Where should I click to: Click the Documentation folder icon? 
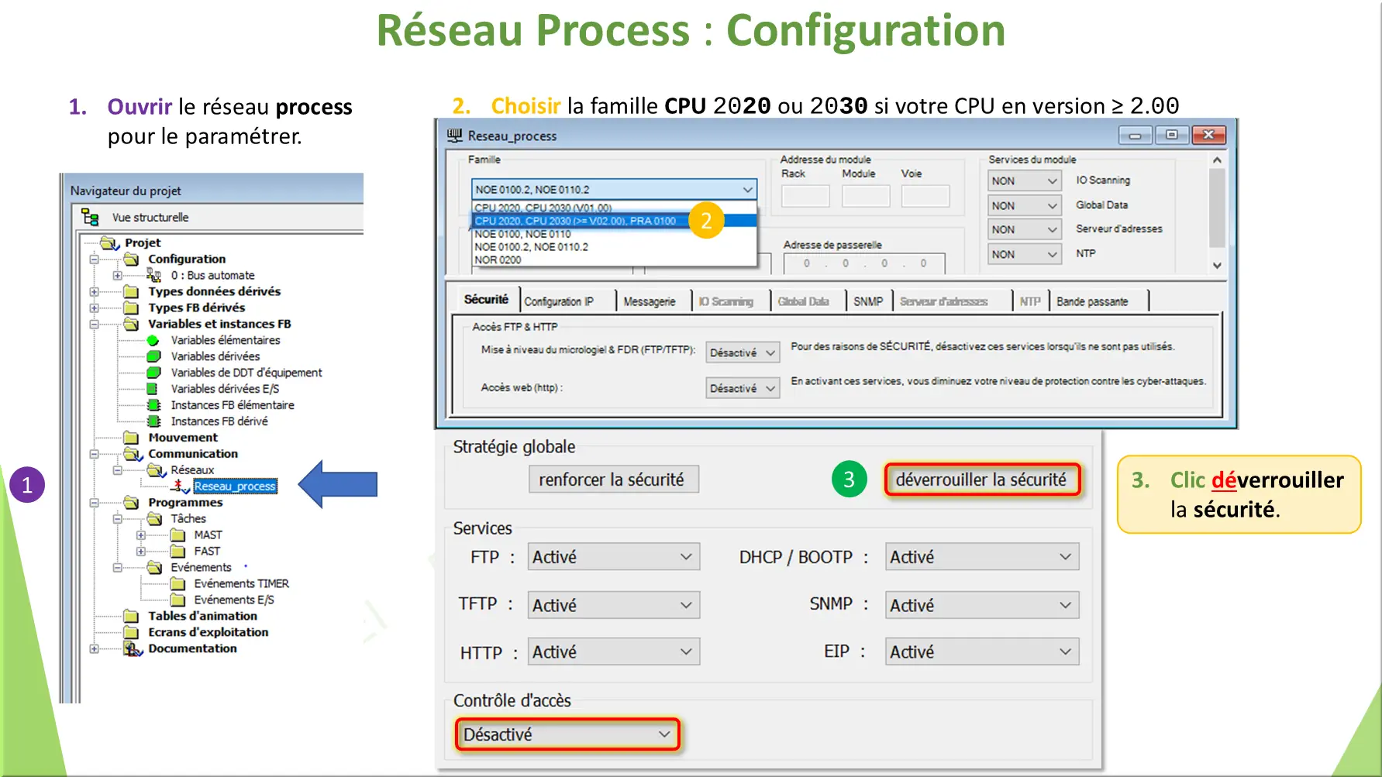tap(133, 648)
